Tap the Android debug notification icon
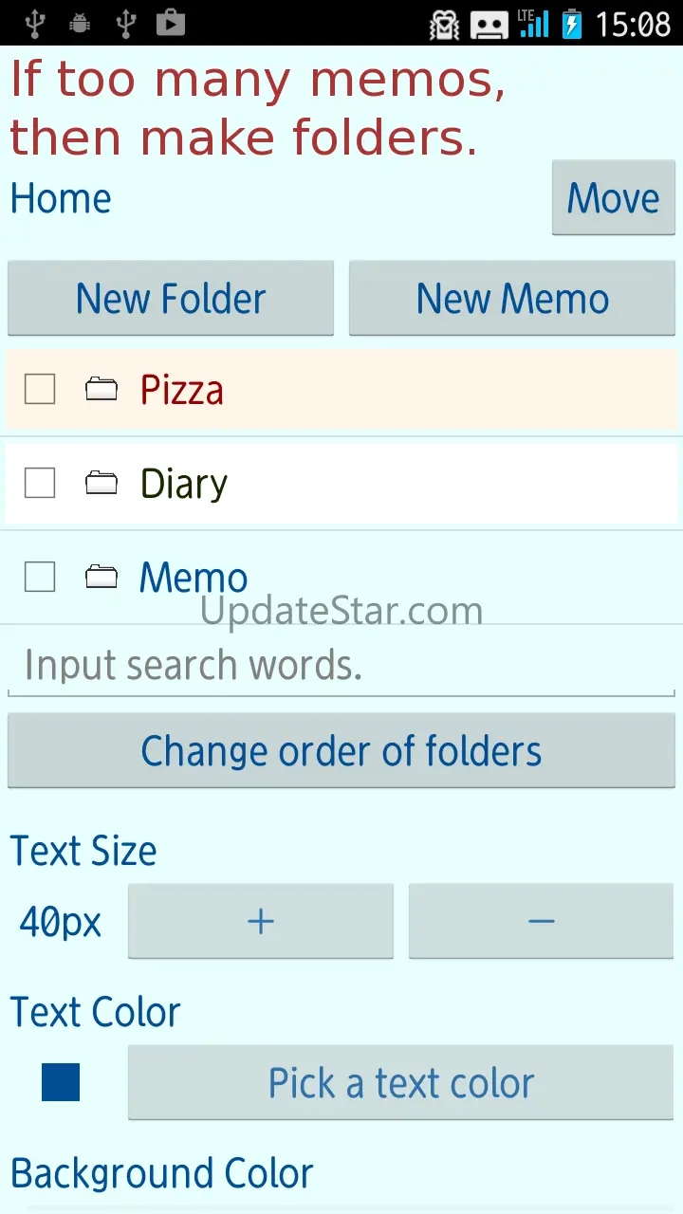This screenshot has height=1214, width=683. click(x=80, y=22)
